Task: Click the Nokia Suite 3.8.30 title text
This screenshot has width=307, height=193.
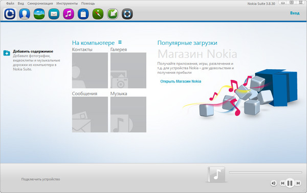Action: point(261,4)
